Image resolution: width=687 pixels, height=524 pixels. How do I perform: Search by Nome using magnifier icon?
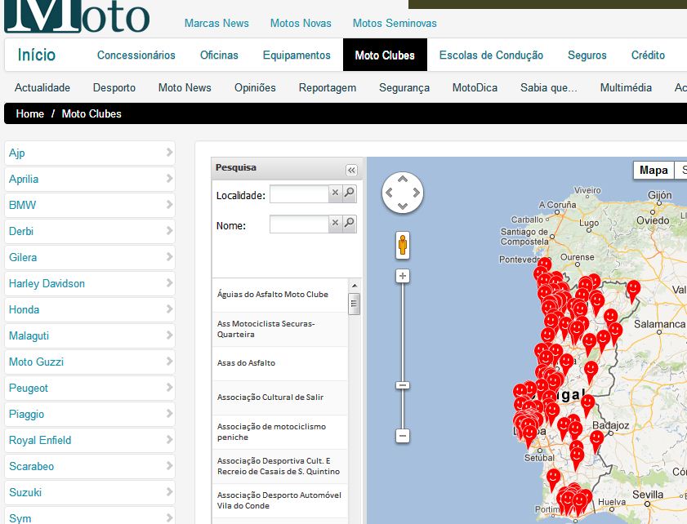(x=349, y=224)
